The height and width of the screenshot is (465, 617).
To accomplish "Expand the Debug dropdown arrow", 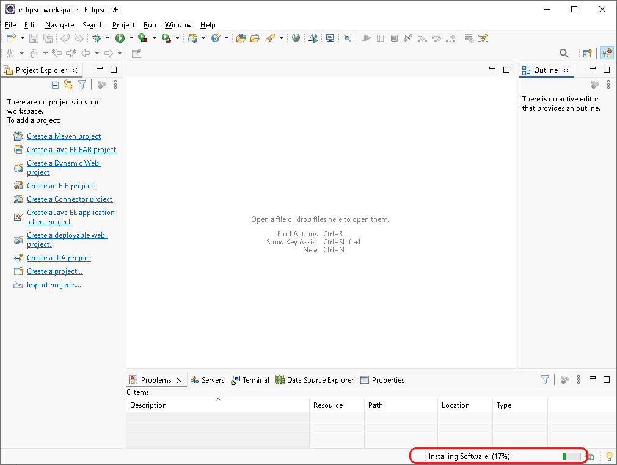I will point(108,38).
